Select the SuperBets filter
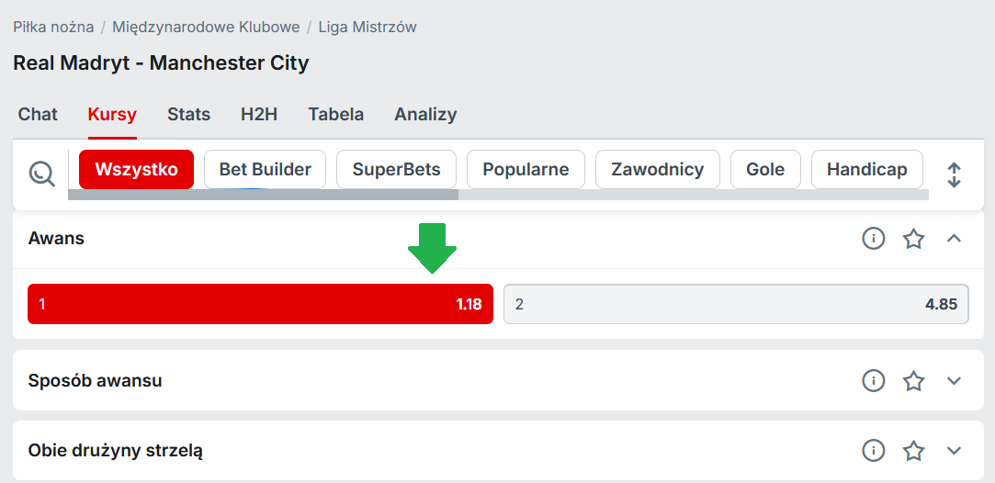The height and width of the screenshot is (483, 995). 396,170
